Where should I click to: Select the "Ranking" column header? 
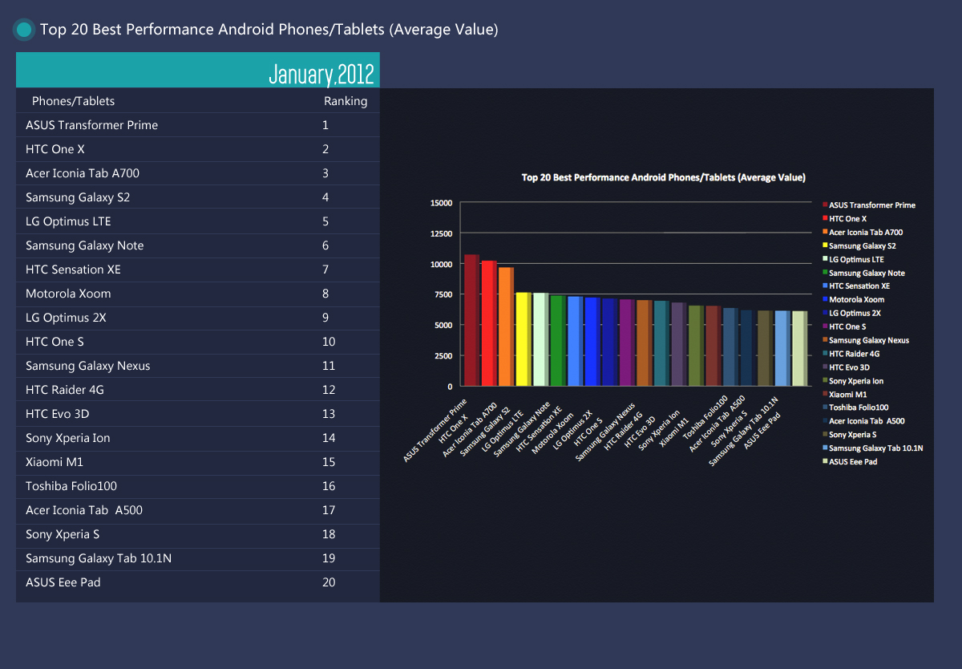tap(346, 101)
